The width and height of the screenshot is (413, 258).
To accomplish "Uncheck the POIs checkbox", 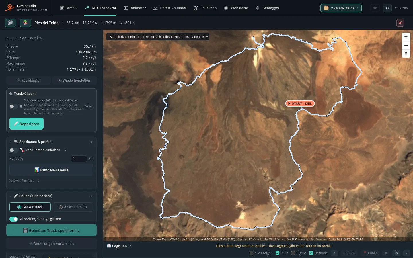I will [x=277, y=253].
